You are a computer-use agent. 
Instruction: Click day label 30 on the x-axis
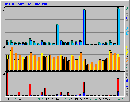pos(118,99)
